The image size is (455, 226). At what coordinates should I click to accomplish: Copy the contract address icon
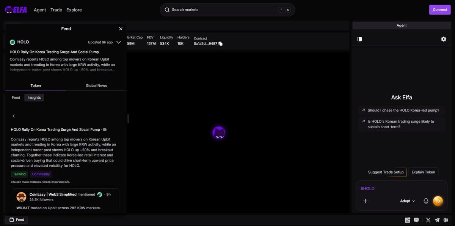[221, 44]
